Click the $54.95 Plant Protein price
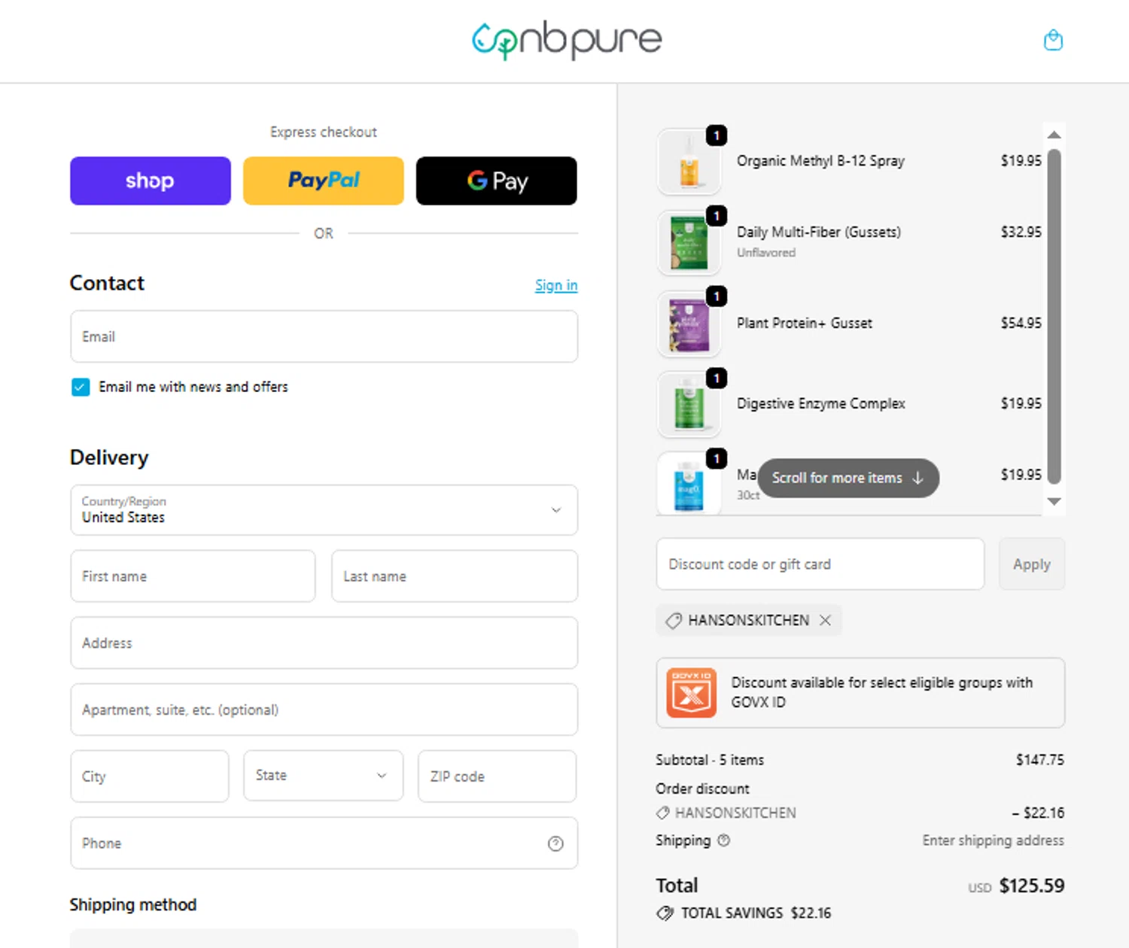 (x=1021, y=324)
